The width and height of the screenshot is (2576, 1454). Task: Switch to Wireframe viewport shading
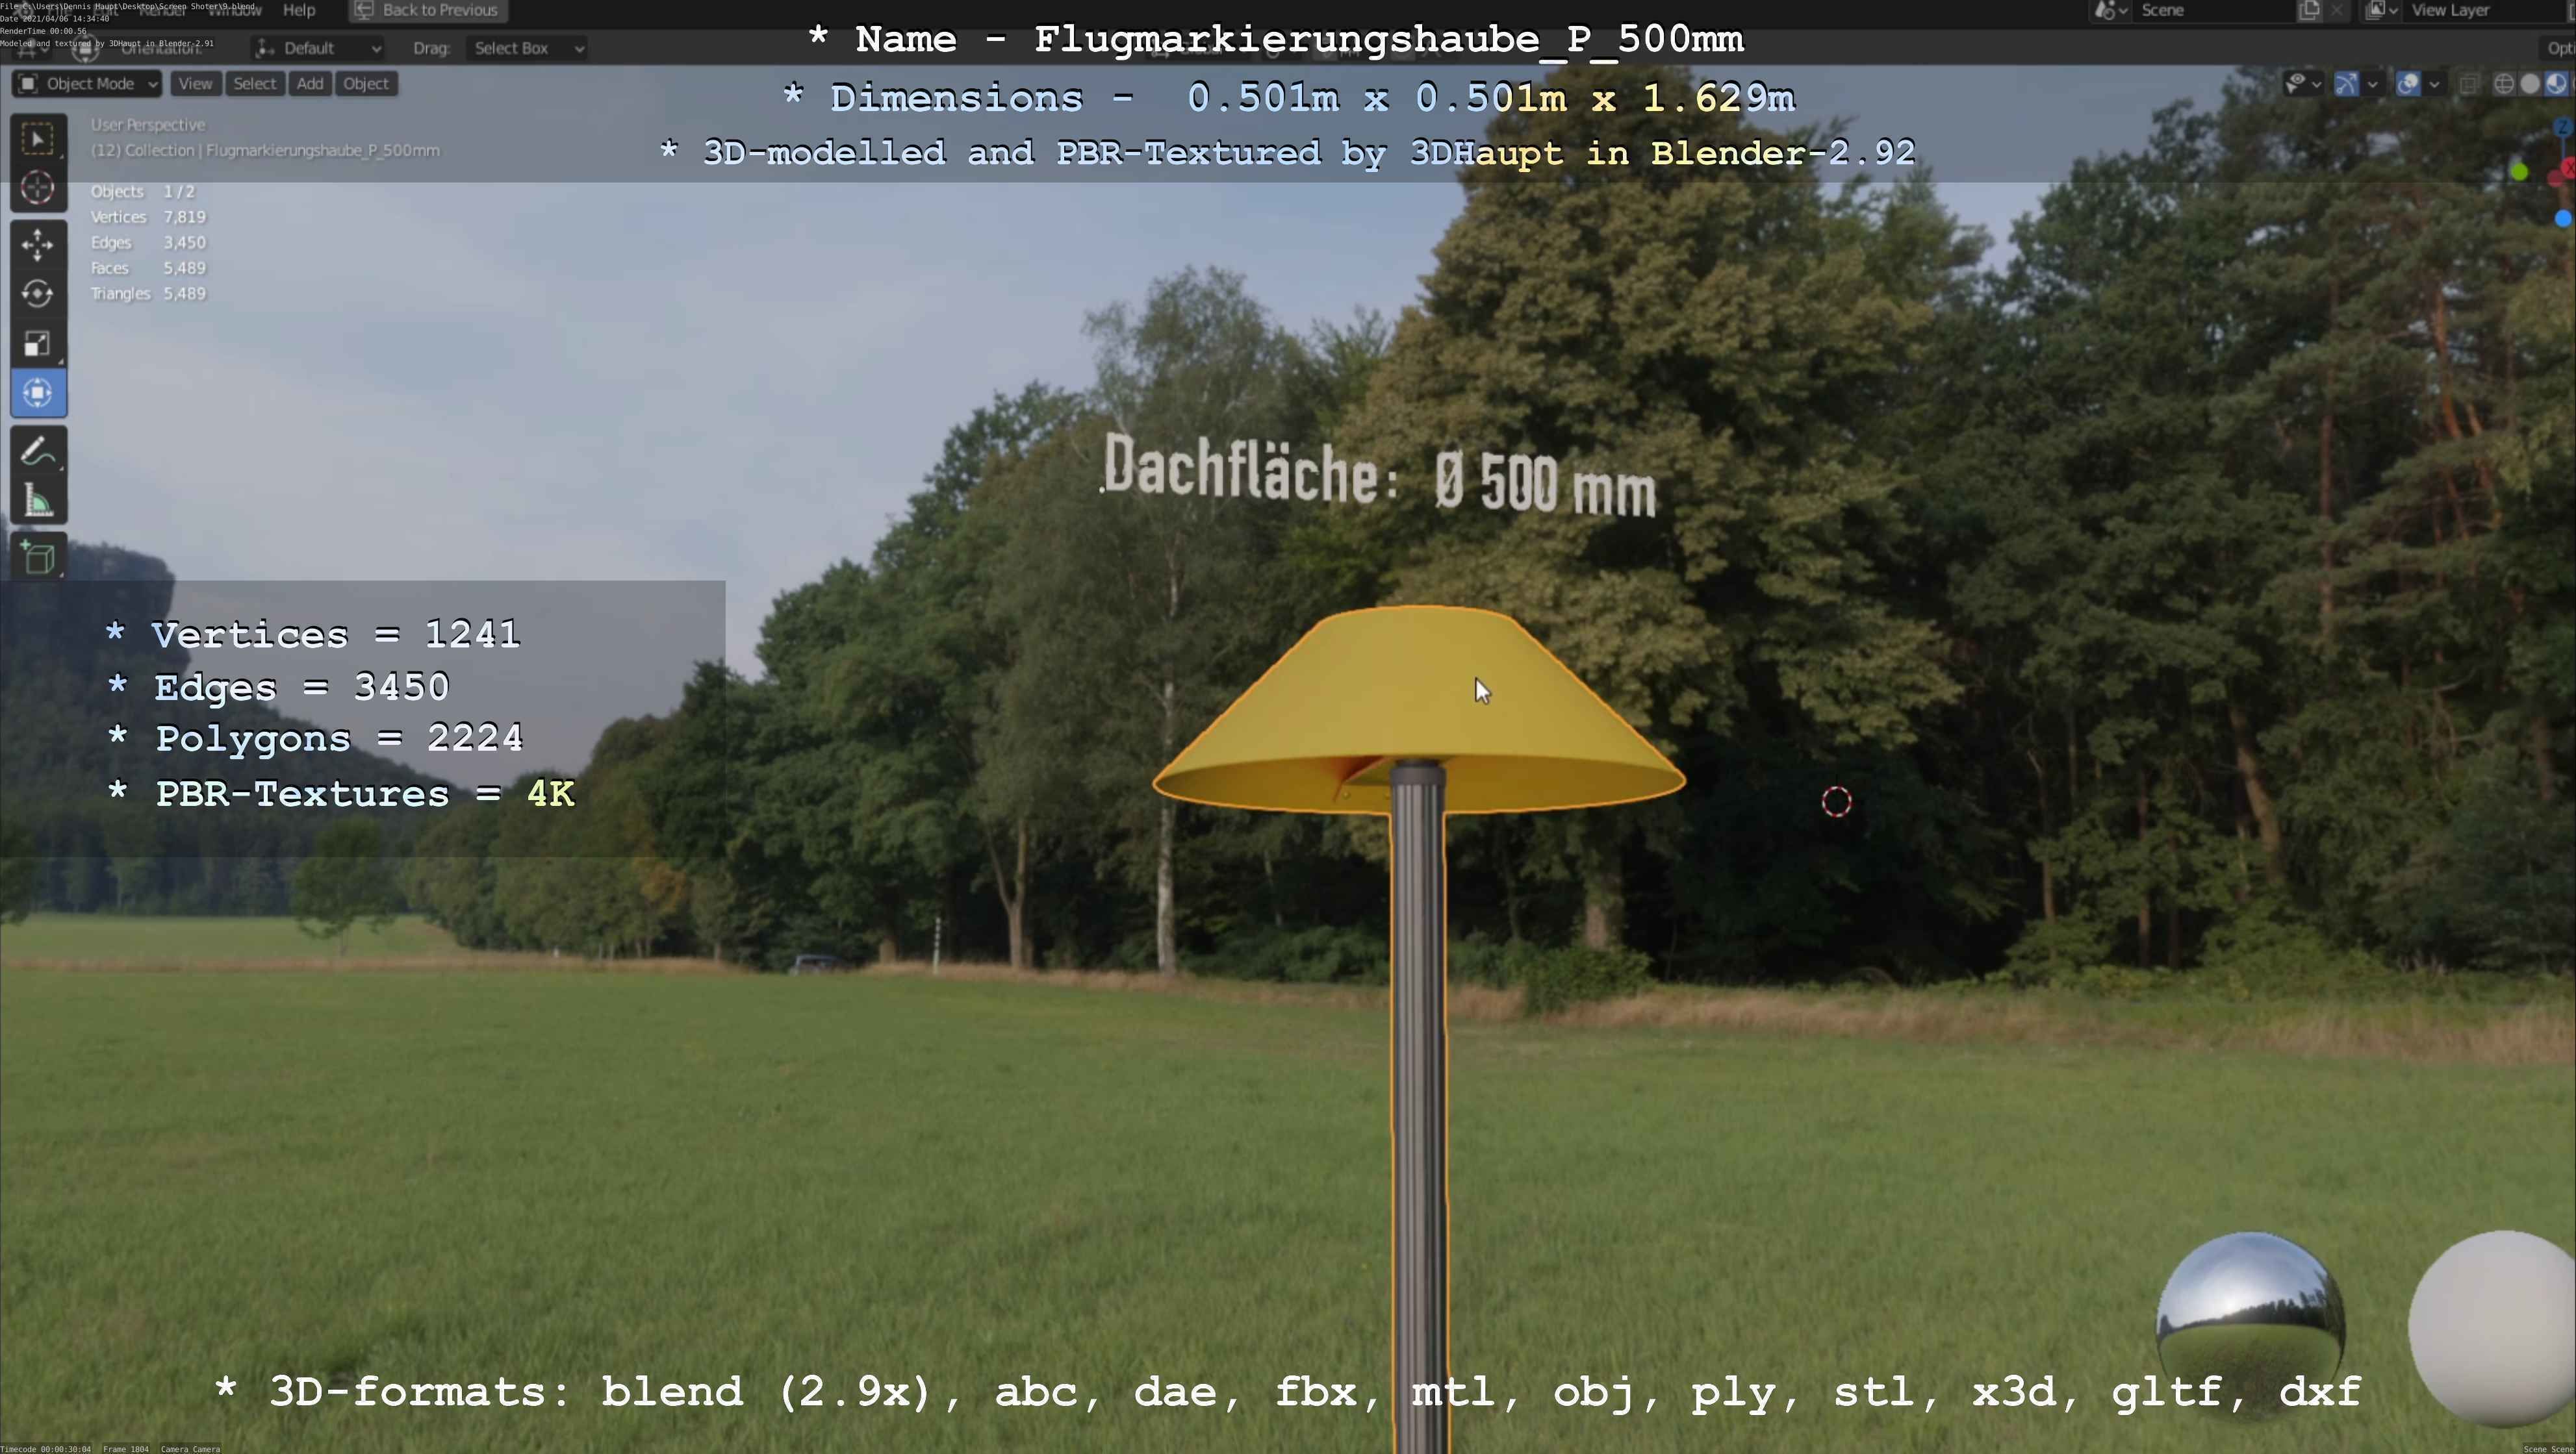2504,84
